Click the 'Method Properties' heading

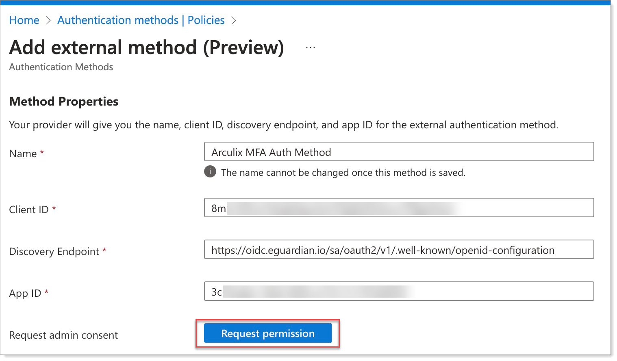coord(64,102)
